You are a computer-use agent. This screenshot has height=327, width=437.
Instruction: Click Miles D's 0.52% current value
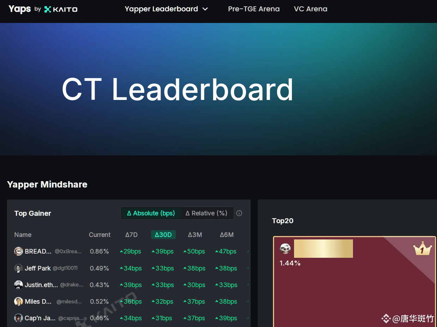[x=100, y=301]
